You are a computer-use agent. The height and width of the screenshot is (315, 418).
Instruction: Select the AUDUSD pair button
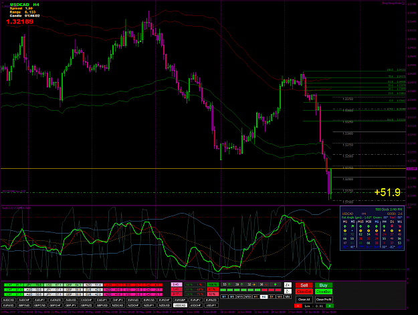(x=71, y=300)
